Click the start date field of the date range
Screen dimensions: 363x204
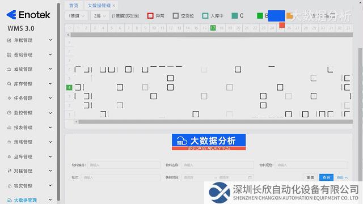point(197,177)
